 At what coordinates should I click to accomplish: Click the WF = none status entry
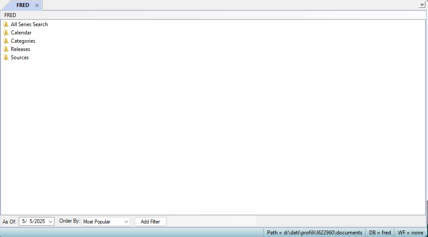tap(410, 233)
